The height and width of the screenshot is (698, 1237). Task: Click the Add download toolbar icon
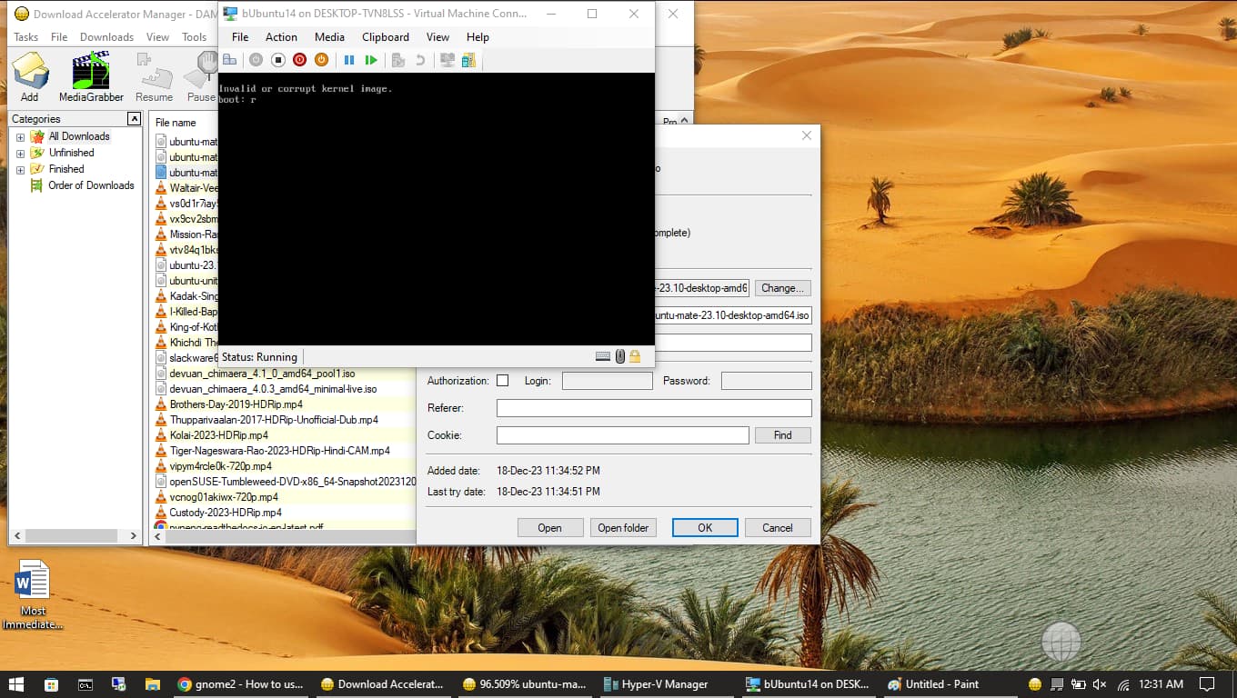tap(30, 76)
